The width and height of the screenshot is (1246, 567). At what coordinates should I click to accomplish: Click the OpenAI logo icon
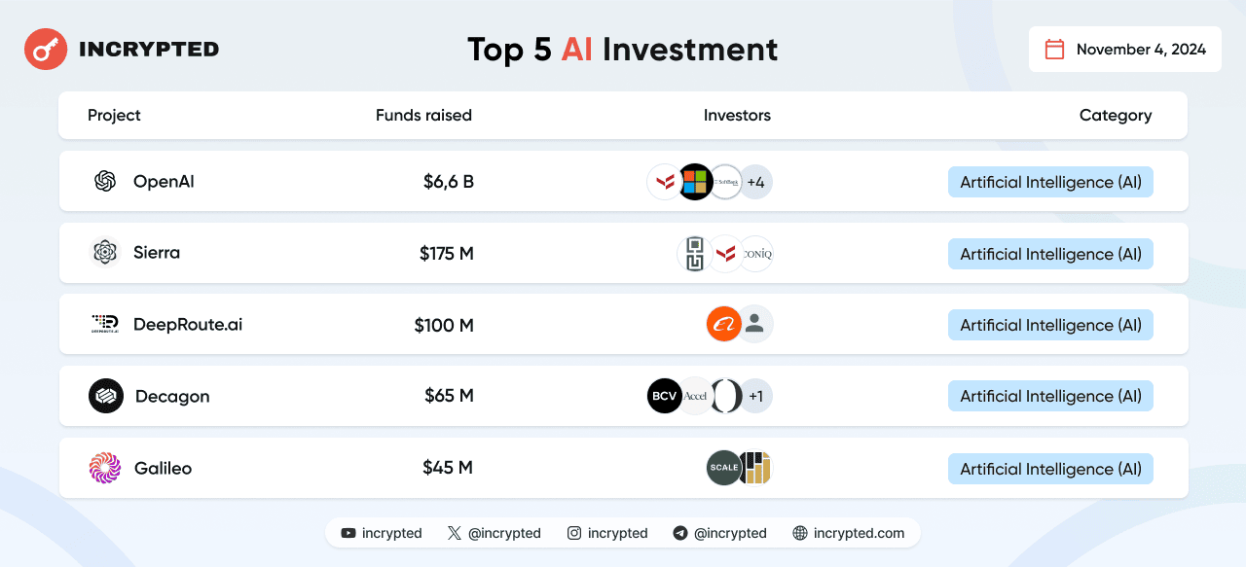click(105, 181)
